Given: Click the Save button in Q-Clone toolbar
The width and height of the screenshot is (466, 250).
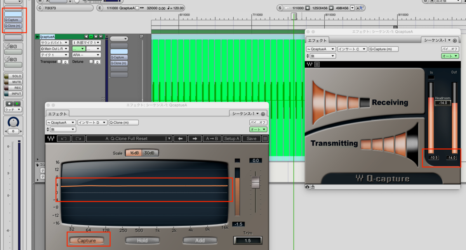Looking at the screenshot, I should click(251, 138).
